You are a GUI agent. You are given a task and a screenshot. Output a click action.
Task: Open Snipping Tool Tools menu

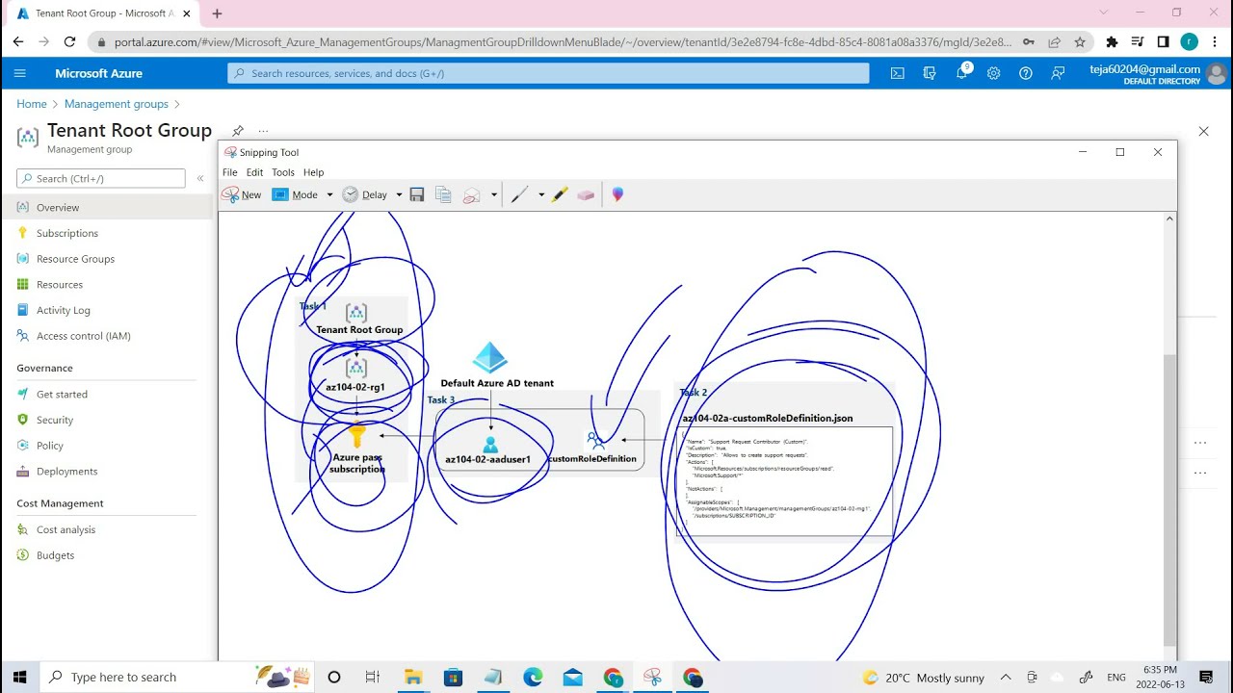coord(283,172)
